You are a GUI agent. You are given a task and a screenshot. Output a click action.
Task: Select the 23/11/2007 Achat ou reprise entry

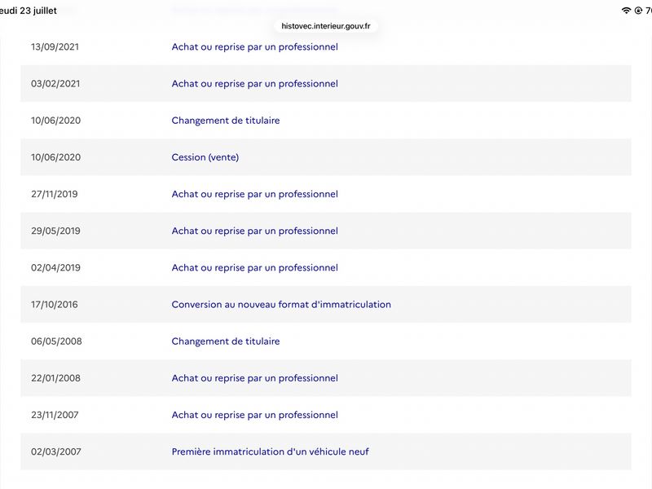click(x=254, y=415)
